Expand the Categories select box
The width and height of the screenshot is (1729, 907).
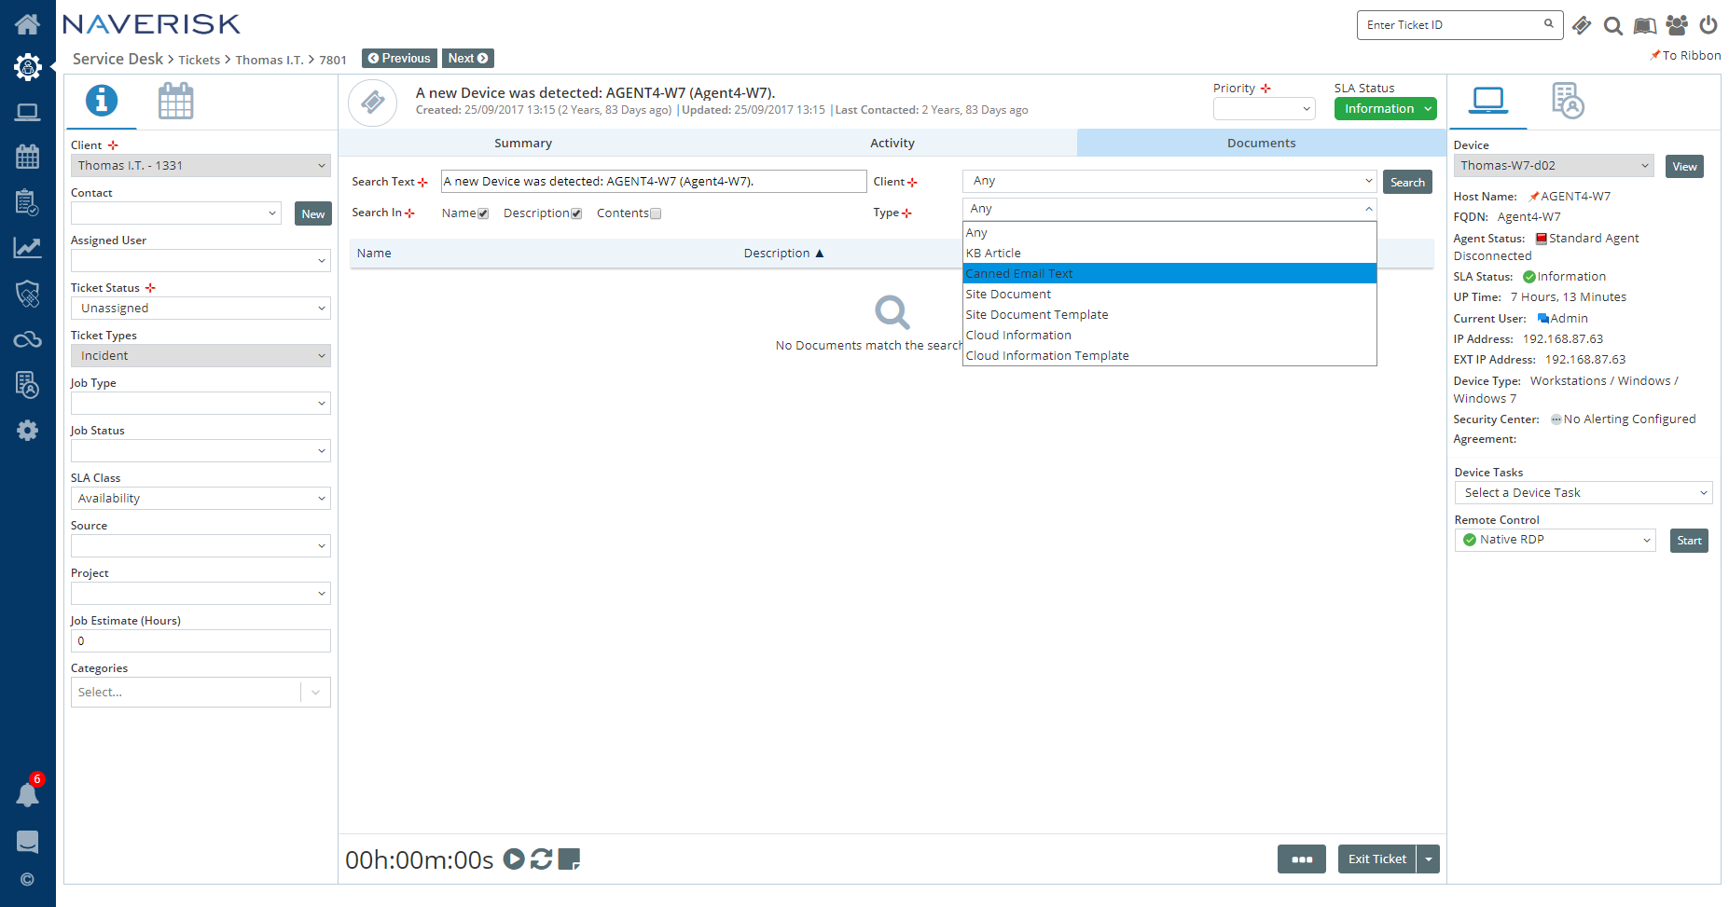click(201, 693)
